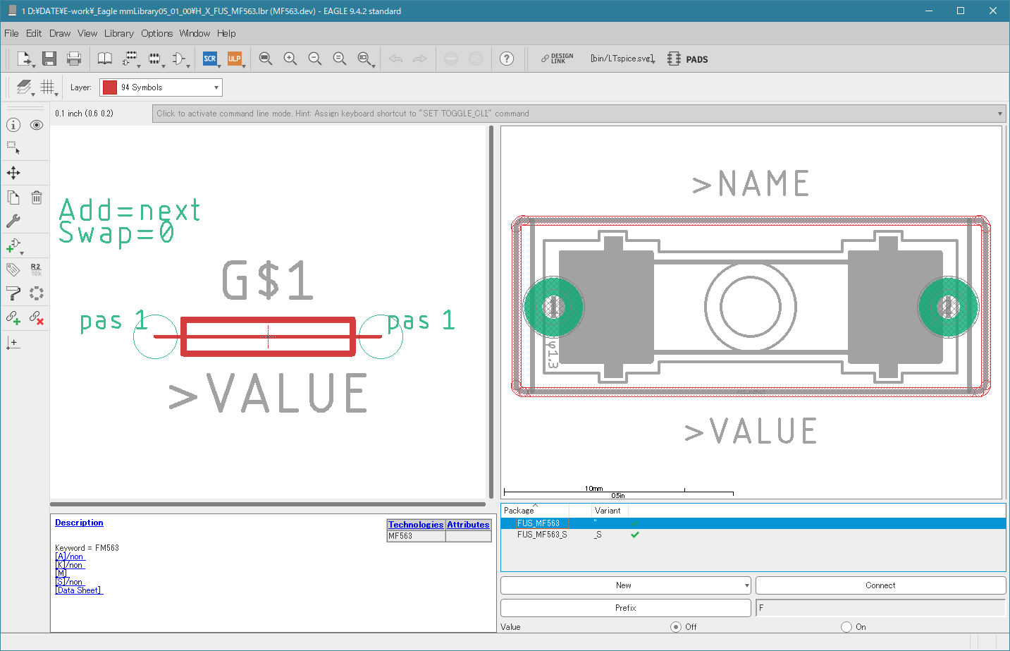Open help with the question mark icon
Image resolution: width=1010 pixels, height=651 pixels.
tap(507, 59)
